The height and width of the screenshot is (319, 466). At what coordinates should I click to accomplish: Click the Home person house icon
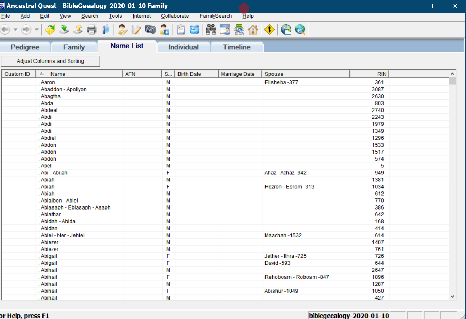click(x=253, y=30)
